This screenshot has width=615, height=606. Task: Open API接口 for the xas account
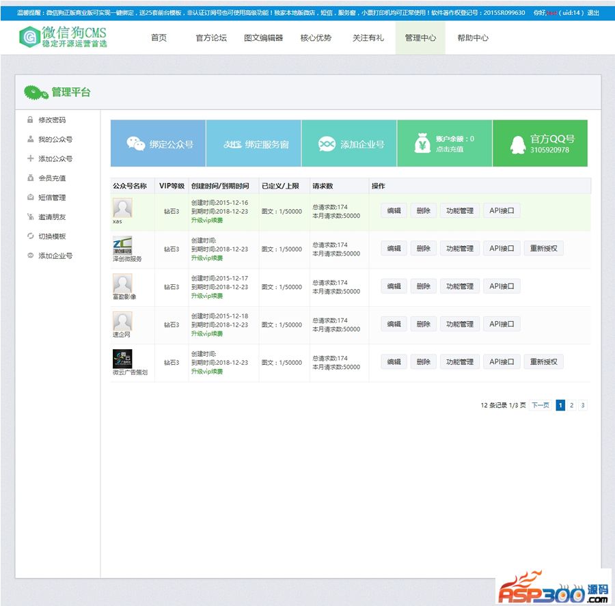pyautogui.click(x=502, y=210)
